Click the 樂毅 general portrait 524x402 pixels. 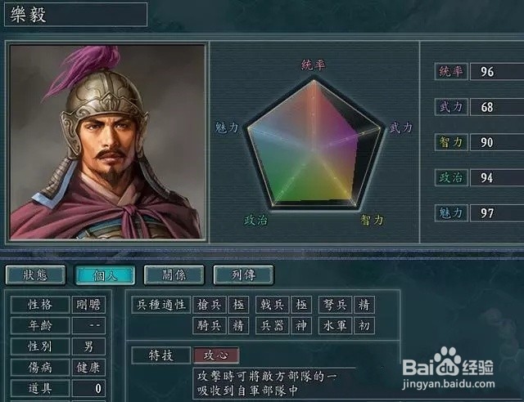click(107, 142)
